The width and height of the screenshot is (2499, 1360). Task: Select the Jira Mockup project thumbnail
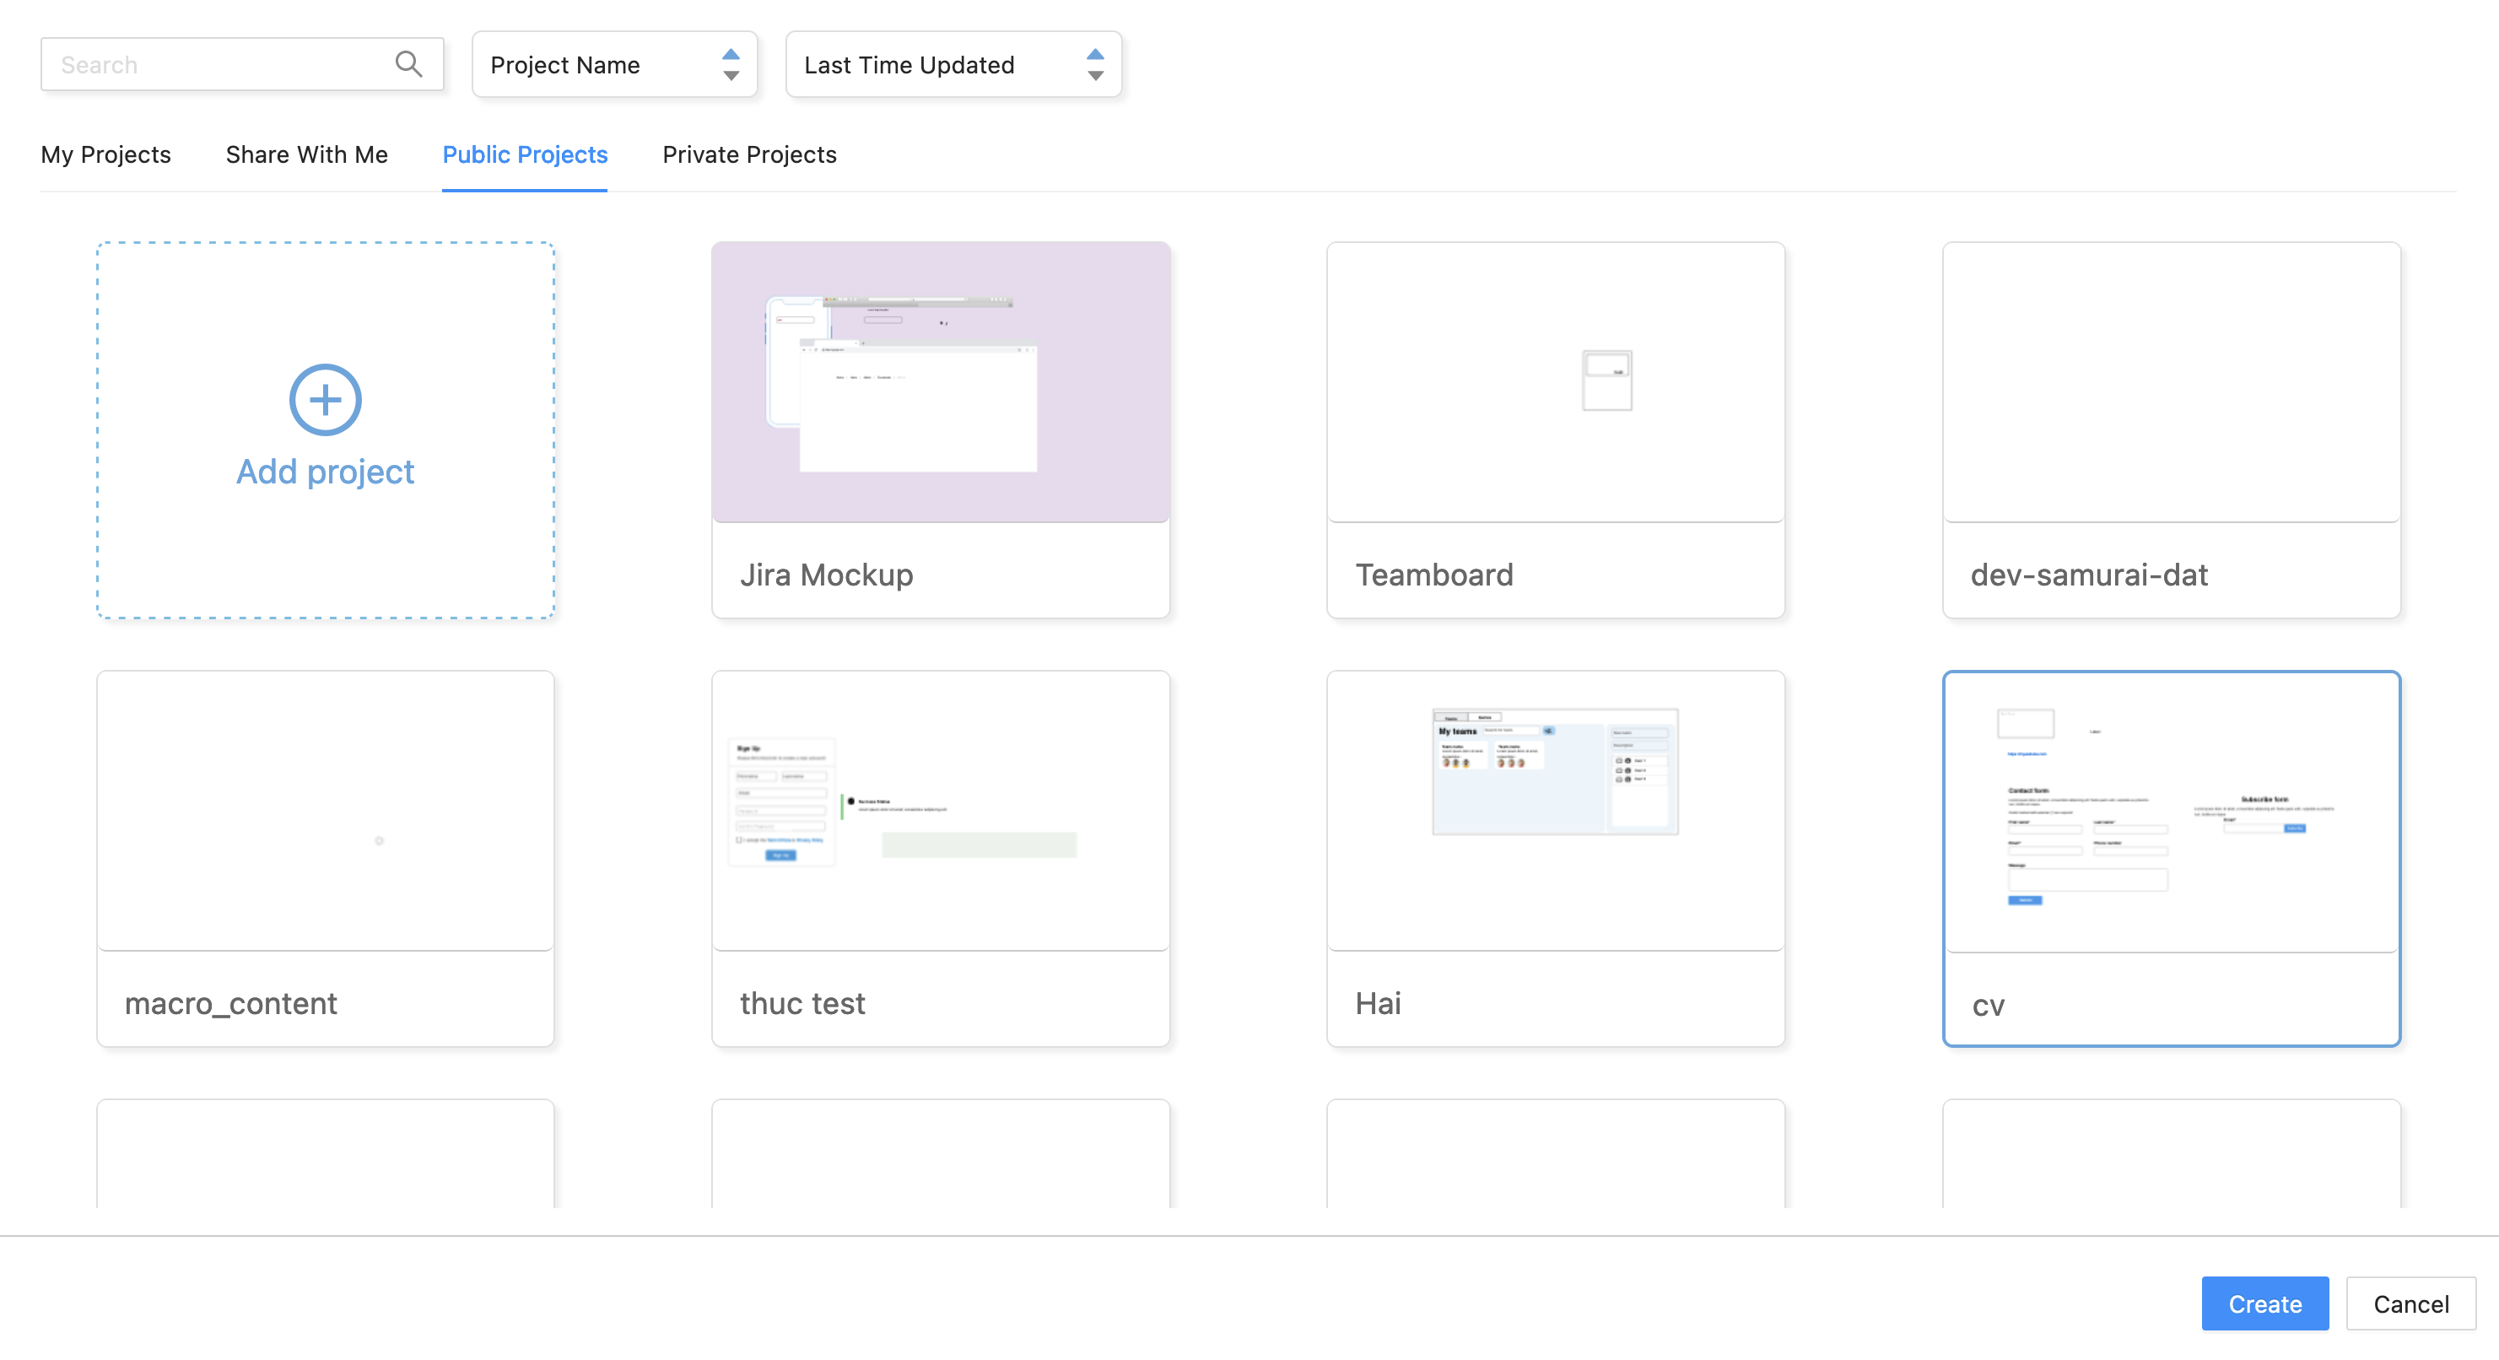(940, 382)
